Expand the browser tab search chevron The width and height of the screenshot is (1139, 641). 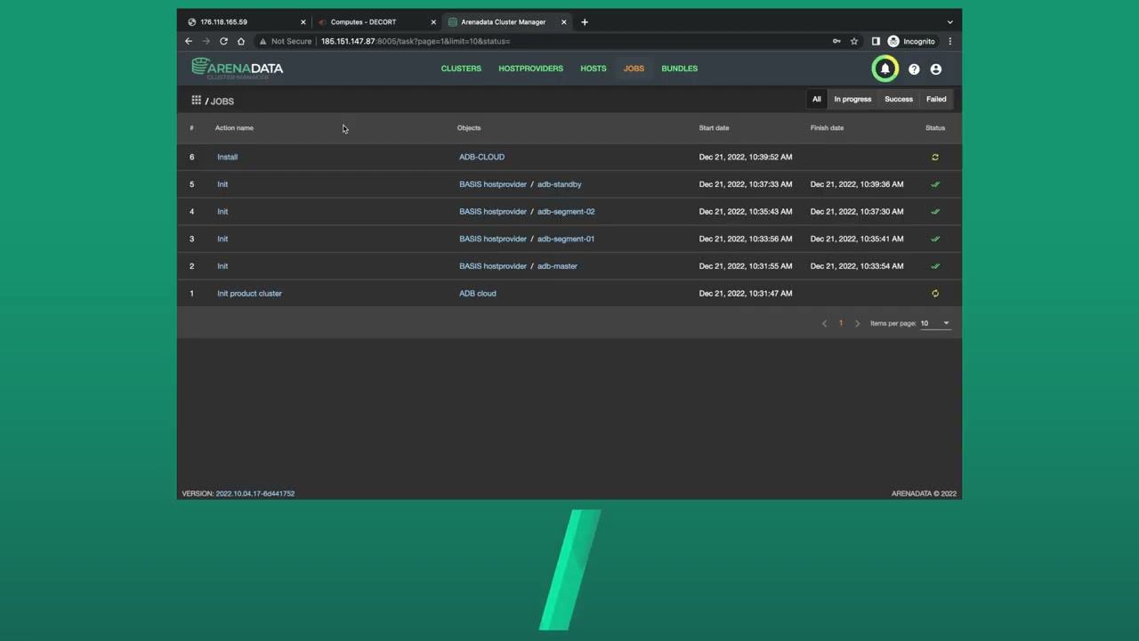coord(949,22)
